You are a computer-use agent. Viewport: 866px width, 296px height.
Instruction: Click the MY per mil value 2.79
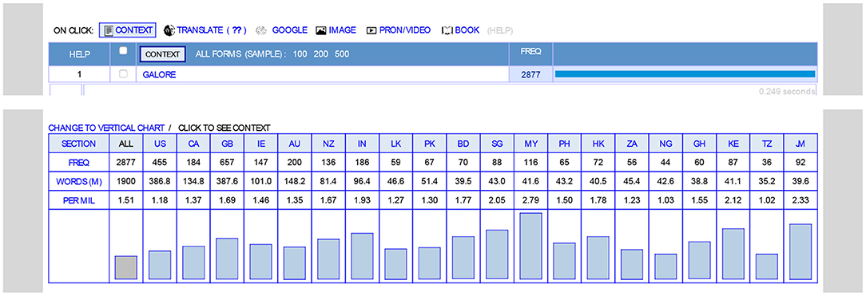tap(530, 201)
